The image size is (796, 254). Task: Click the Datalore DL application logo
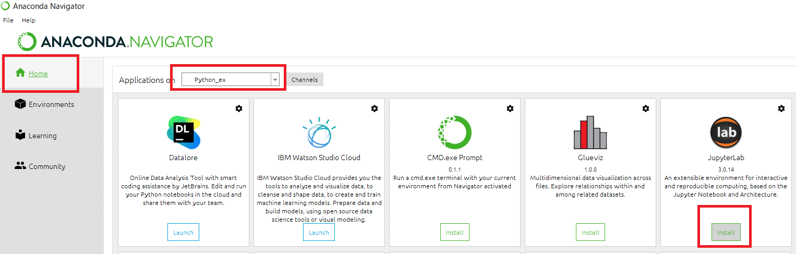pos(184,132)
